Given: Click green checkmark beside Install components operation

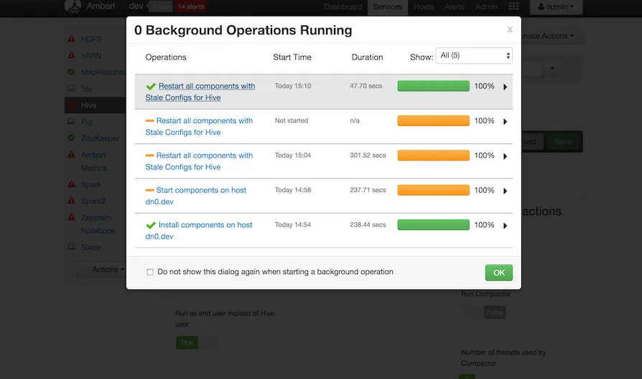Looking at the screenshot, I should pyautogui.click(x=151, y=225).
